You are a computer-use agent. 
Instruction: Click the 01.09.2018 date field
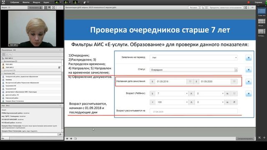pos(171,82)
